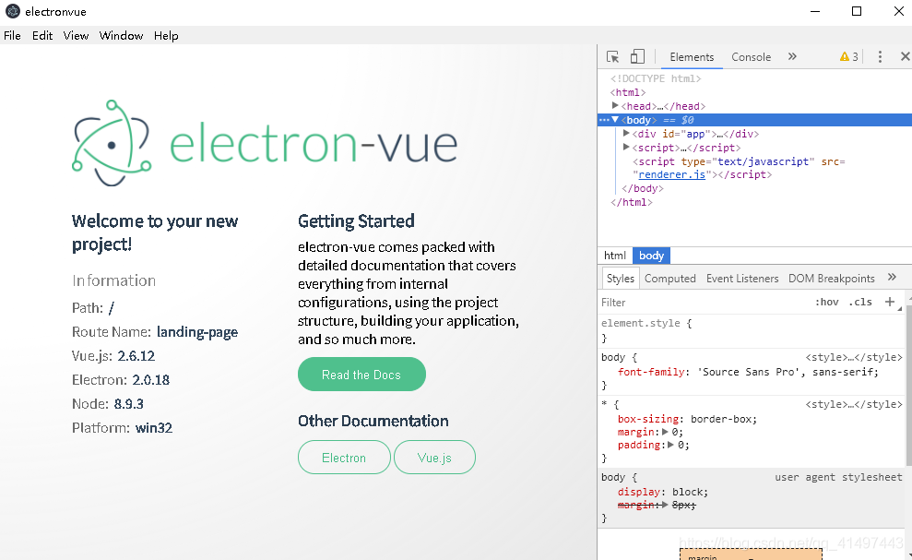Screen dimensions: 912x560
Task: Click the Read the Docs button
Action: tap(361, 375)
